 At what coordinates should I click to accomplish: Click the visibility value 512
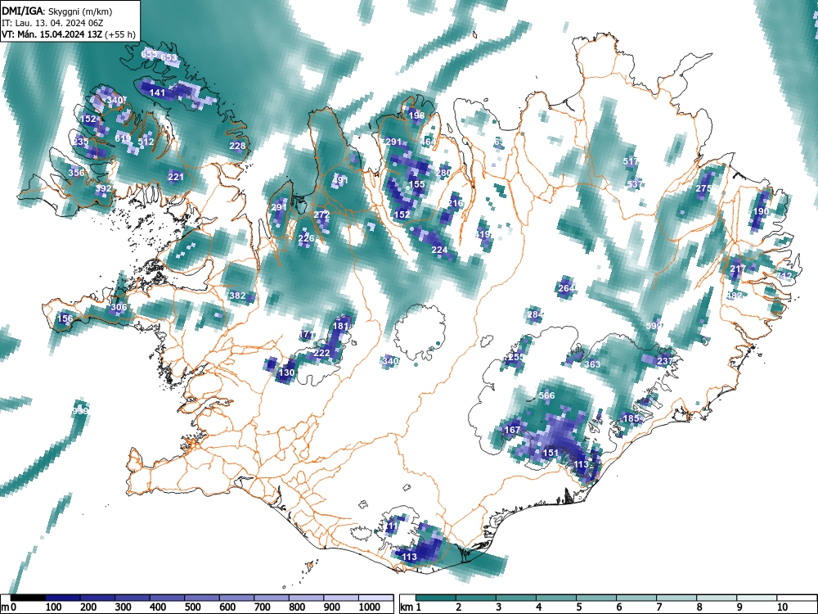146,142
